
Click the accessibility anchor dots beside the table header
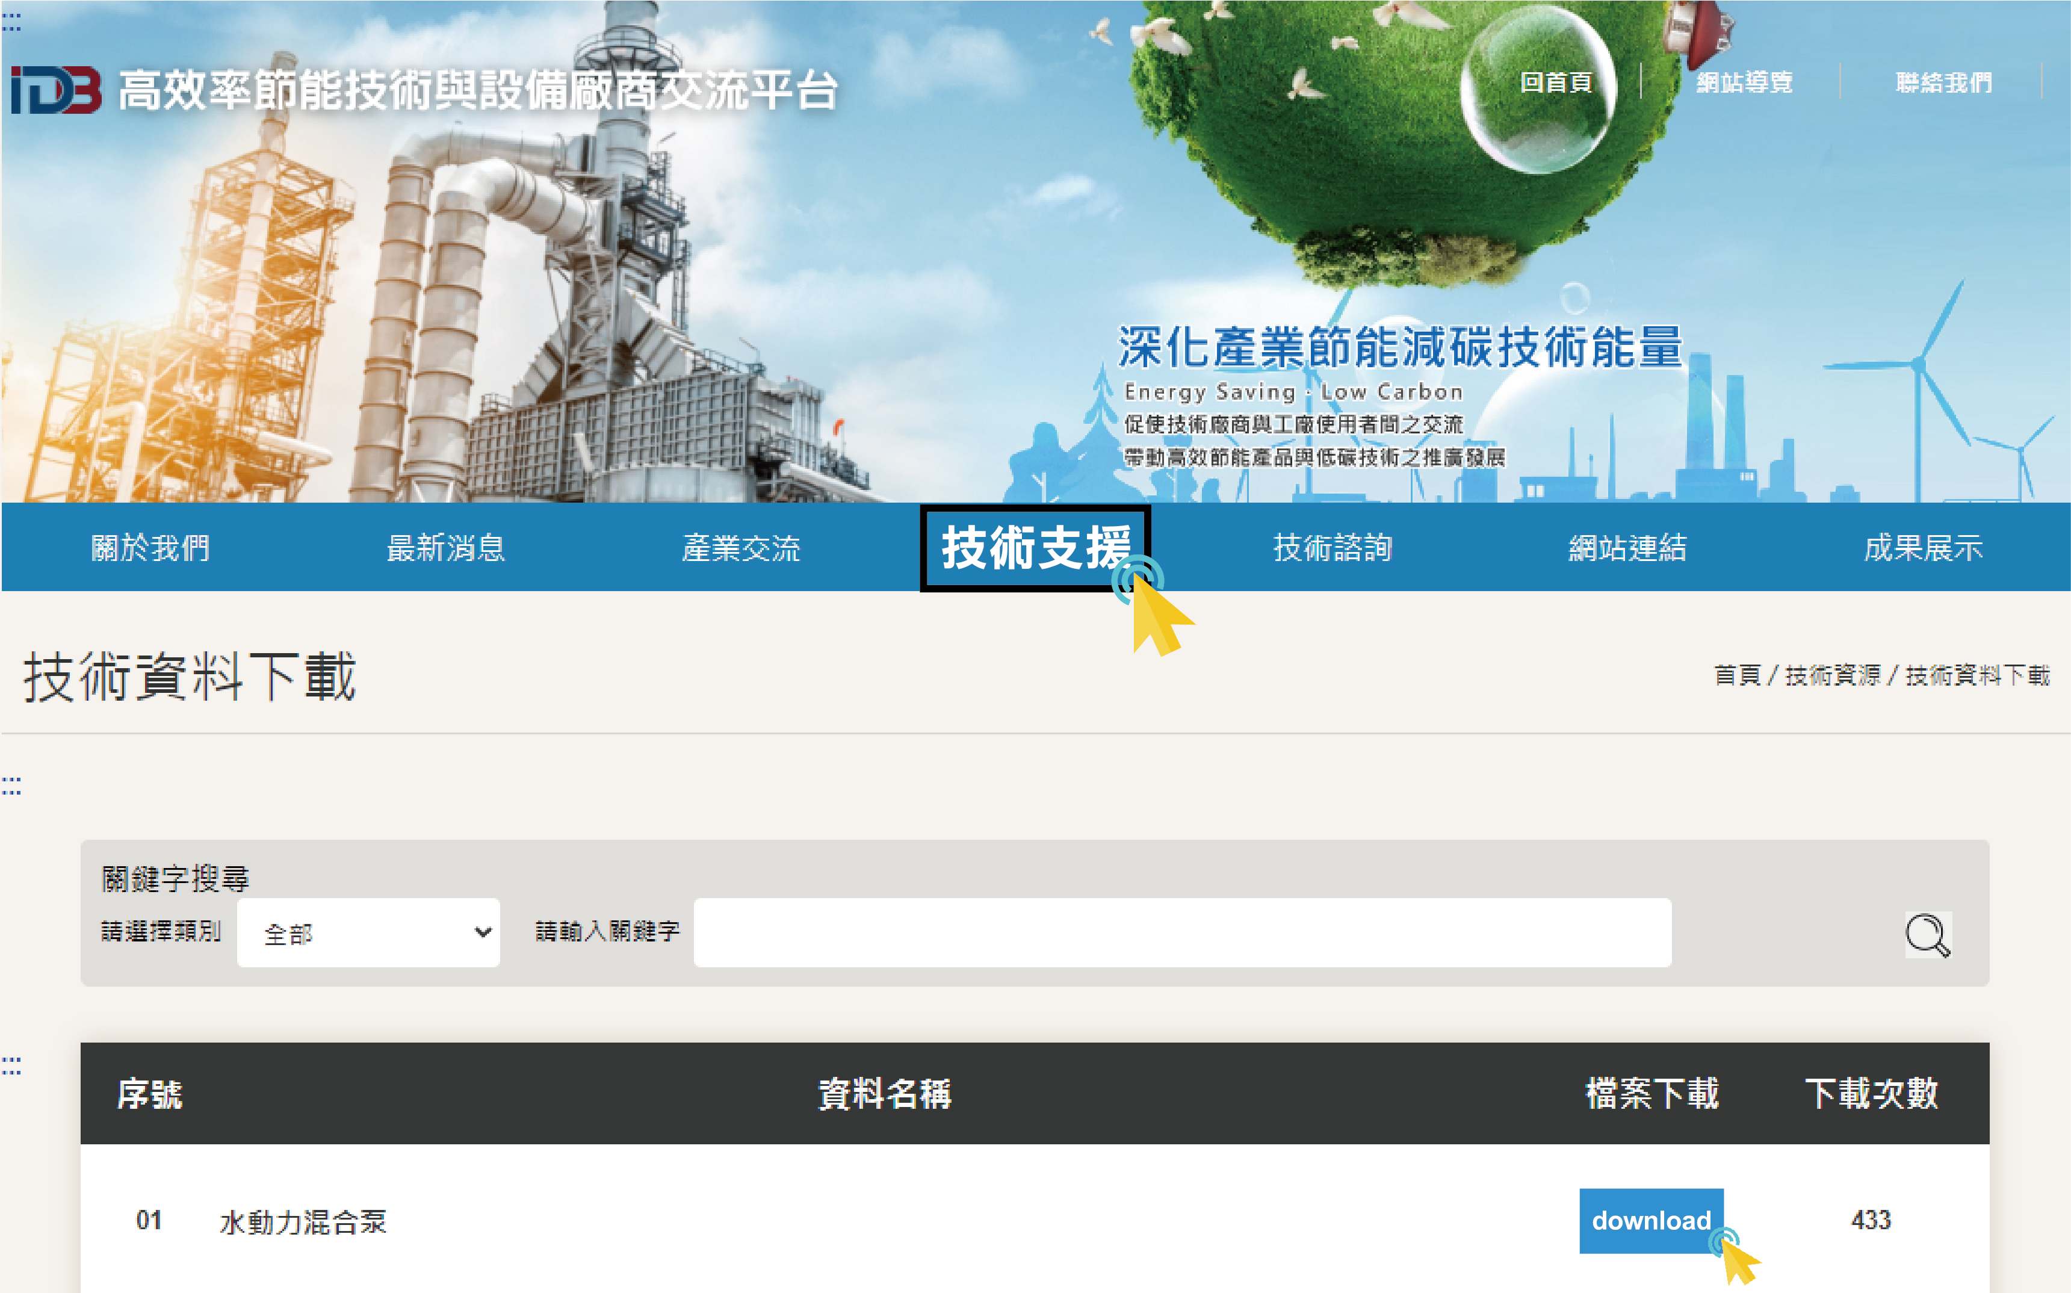click(x=11, y=1065)
